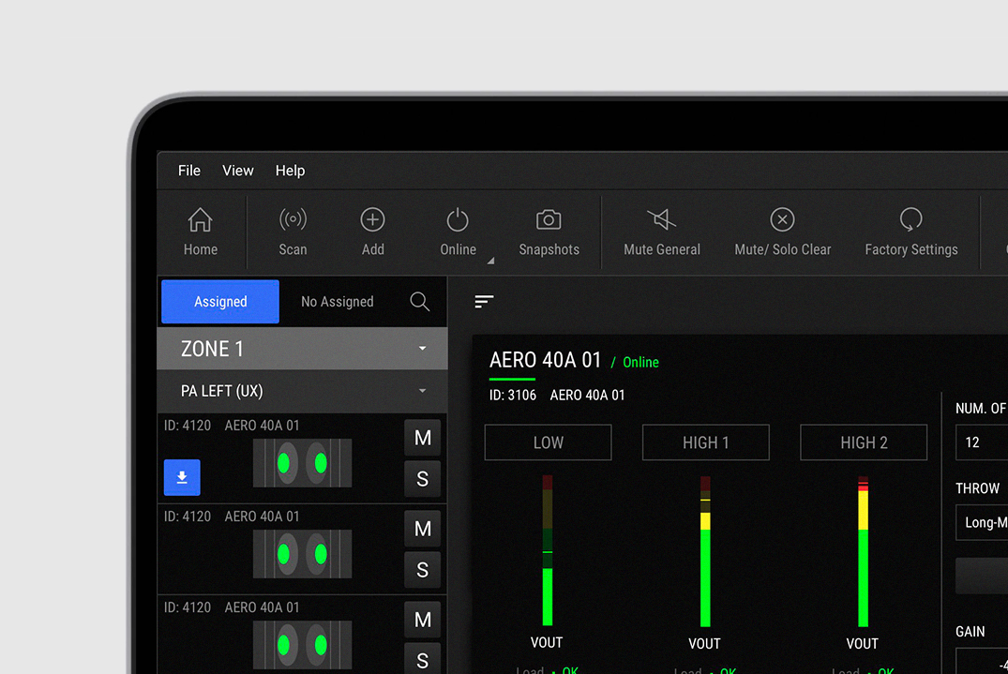Open the Online power mode dropdown
1008x674 pixels.
coord(489,261)
